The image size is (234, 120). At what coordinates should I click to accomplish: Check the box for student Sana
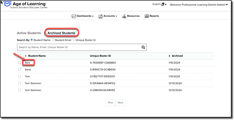click(20, 69)
